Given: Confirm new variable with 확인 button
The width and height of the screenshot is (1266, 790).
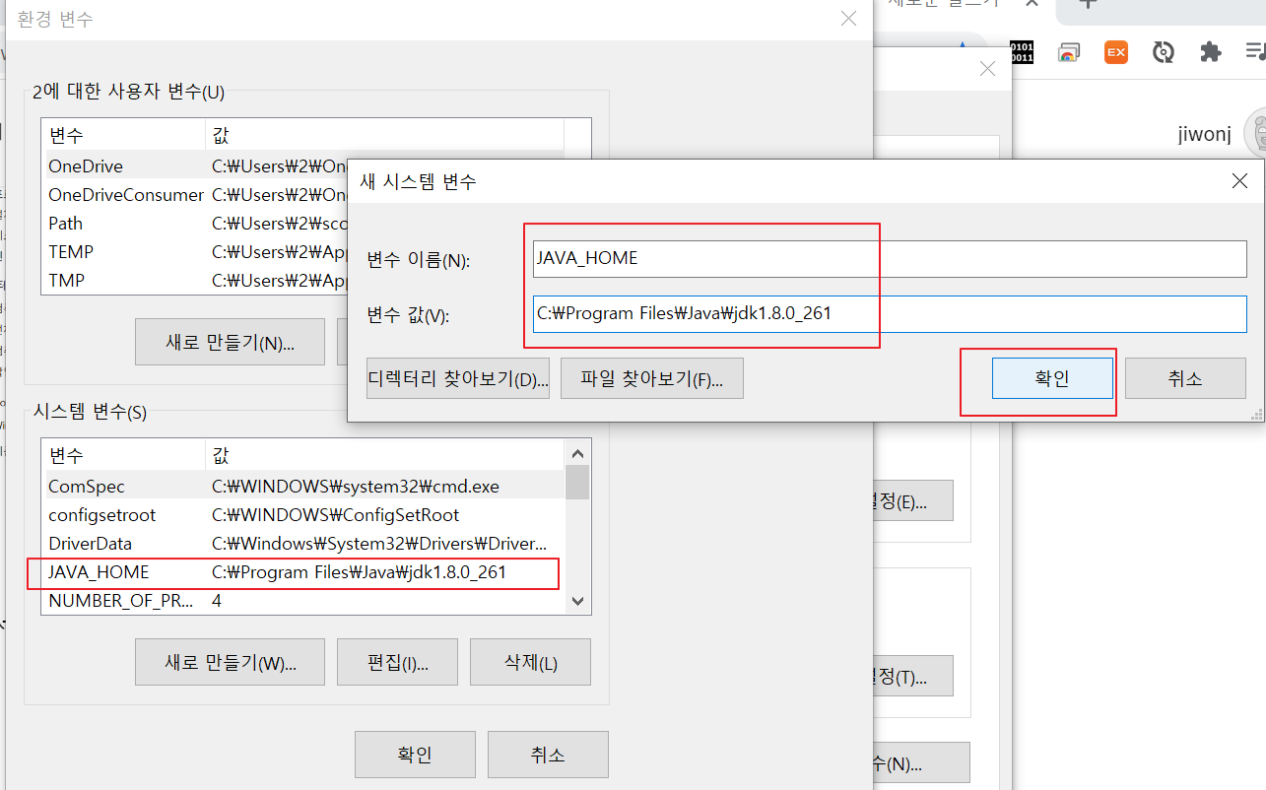Looking at the screenshot, I should (x=1052, y=378).
